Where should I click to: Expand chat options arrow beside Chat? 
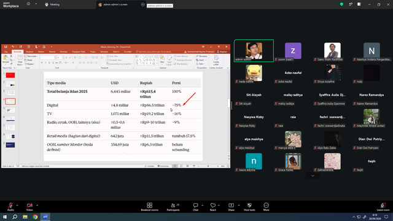202,205
